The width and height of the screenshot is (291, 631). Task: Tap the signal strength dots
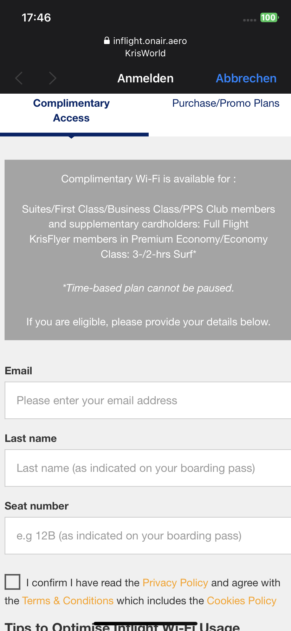(x=250, y=20)
